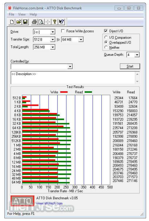Open the Queue Depth dropdown
This screenshot has height=221, width=149.
pos(137,55)
